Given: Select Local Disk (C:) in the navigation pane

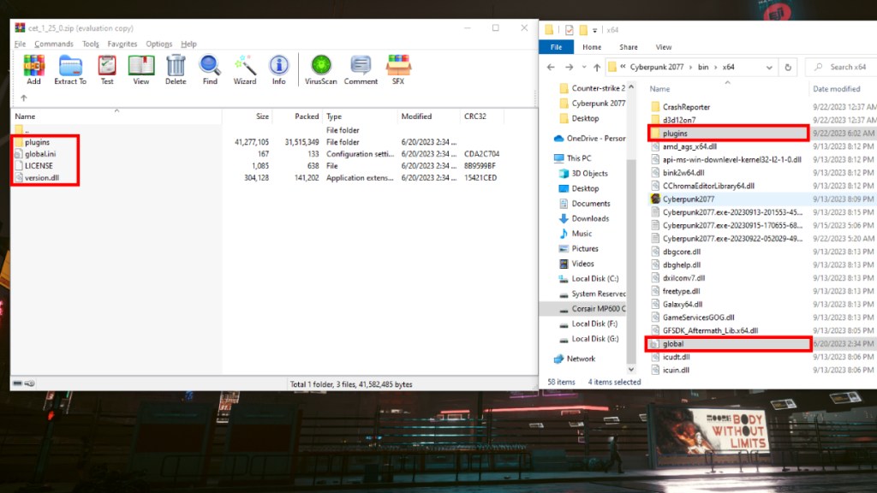Looking at the screenshot, I should pos(594,278).
